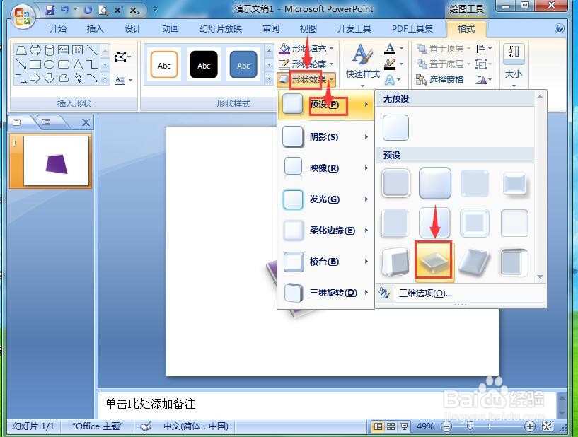Select slide 1 thumbnail in the pane
This screenshot has width=578, height=437.
point(56,161)
